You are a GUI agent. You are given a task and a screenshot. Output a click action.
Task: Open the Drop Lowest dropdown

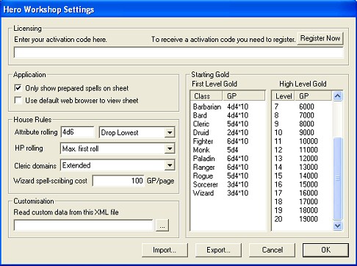170,132
